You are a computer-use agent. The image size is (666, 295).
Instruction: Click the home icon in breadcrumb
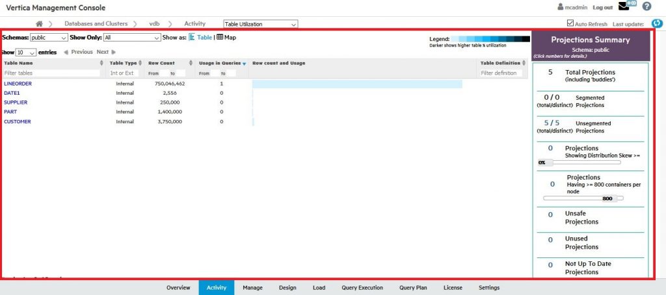tap(40, 24)
